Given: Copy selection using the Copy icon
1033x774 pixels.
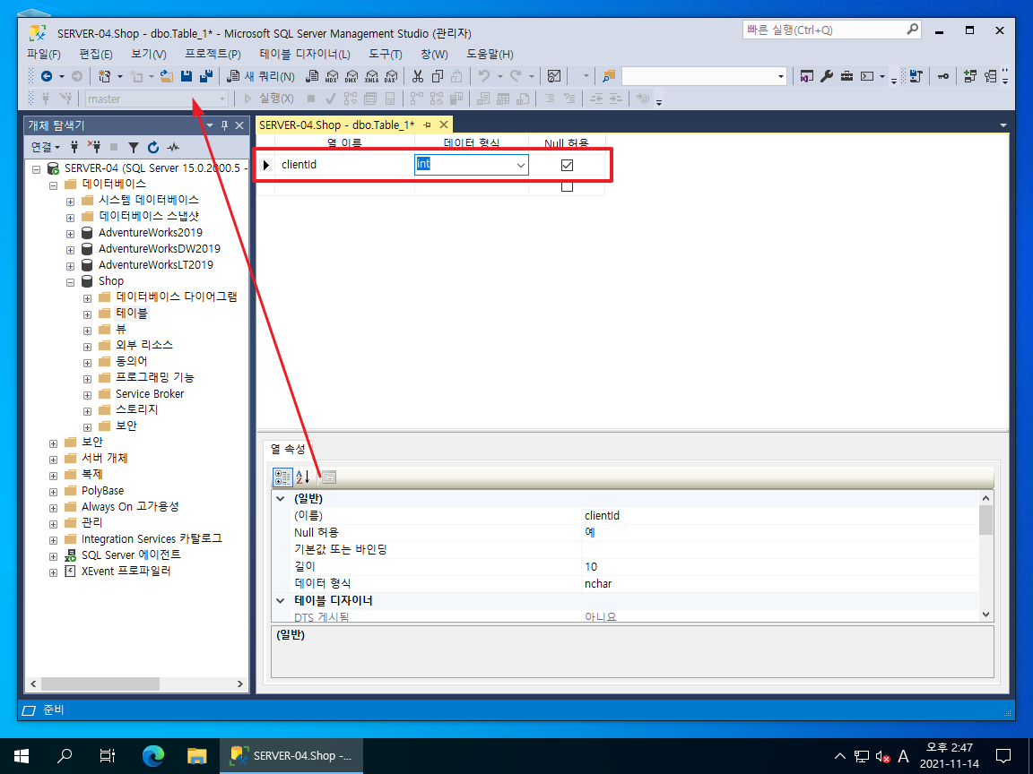Looking at the screenshot, I should pos(437,76).
